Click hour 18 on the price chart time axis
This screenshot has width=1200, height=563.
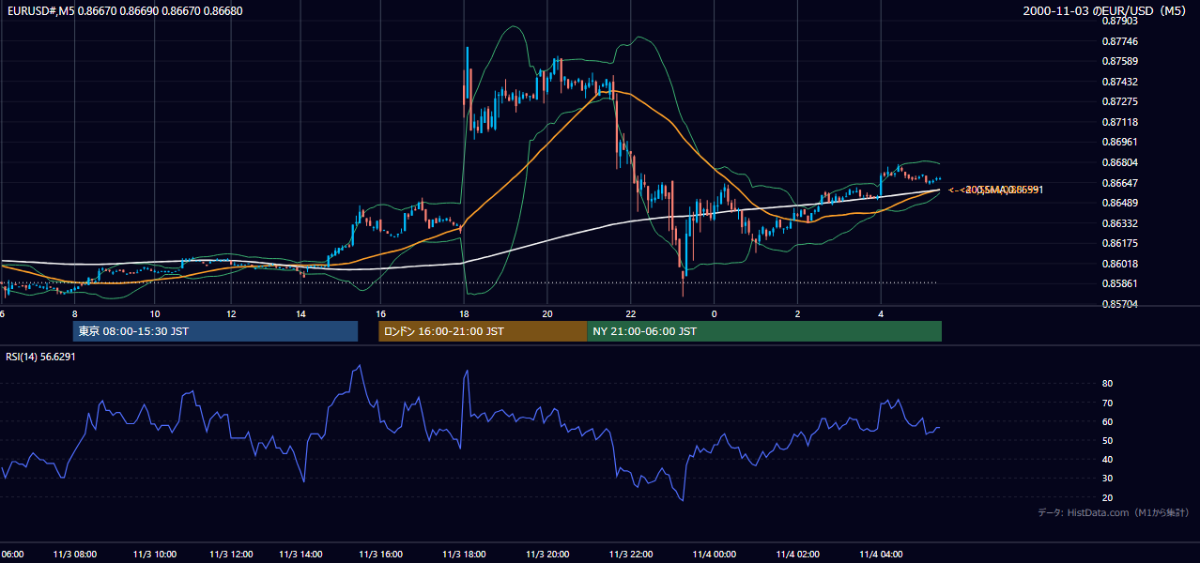(464, 313)
